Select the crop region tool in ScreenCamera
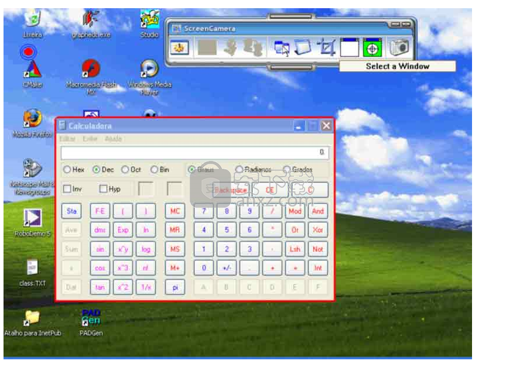The height and width of the screenshot is (371, 506). point(327,48)
